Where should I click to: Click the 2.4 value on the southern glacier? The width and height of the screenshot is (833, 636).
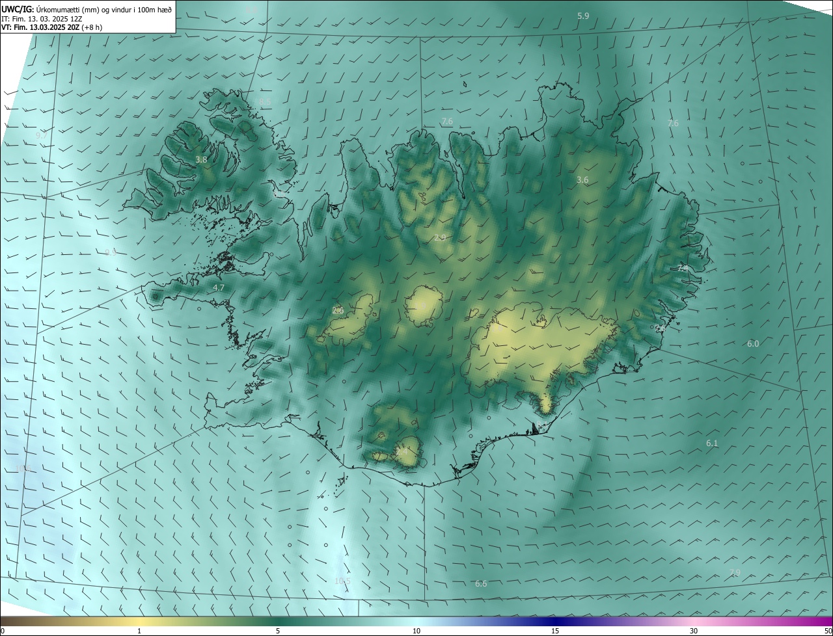click(x=402, y=450)
